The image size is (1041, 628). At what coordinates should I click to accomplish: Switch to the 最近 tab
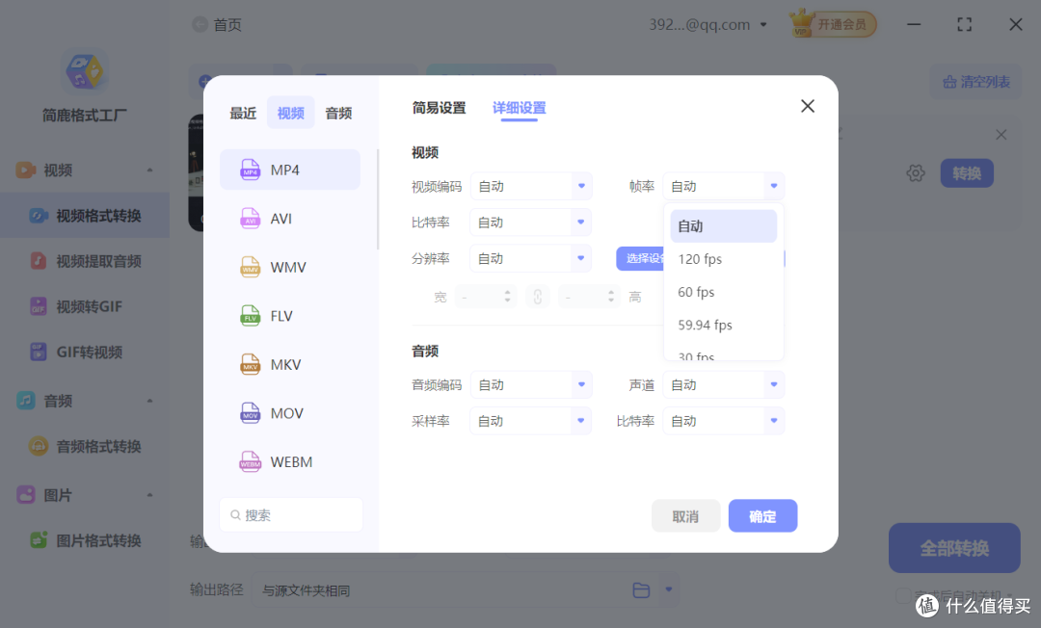[x=243, y=114]
